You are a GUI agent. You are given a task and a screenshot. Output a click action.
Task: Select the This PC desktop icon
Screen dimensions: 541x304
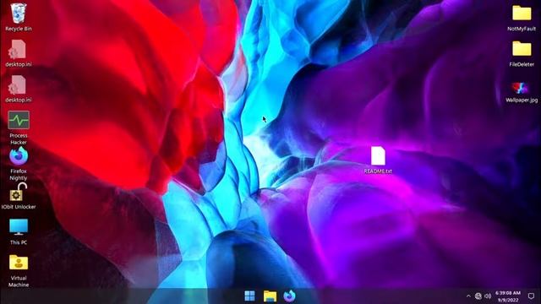tap(19, 231)
